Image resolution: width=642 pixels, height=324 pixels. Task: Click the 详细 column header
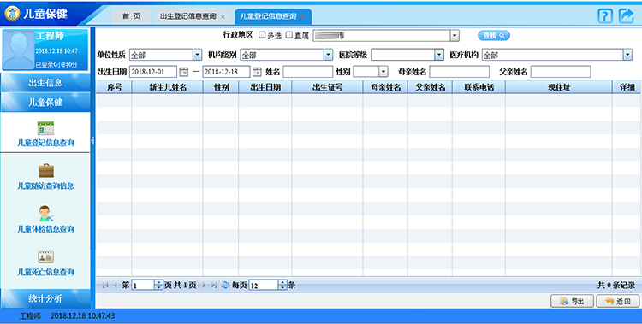click(x=627, y=87)
